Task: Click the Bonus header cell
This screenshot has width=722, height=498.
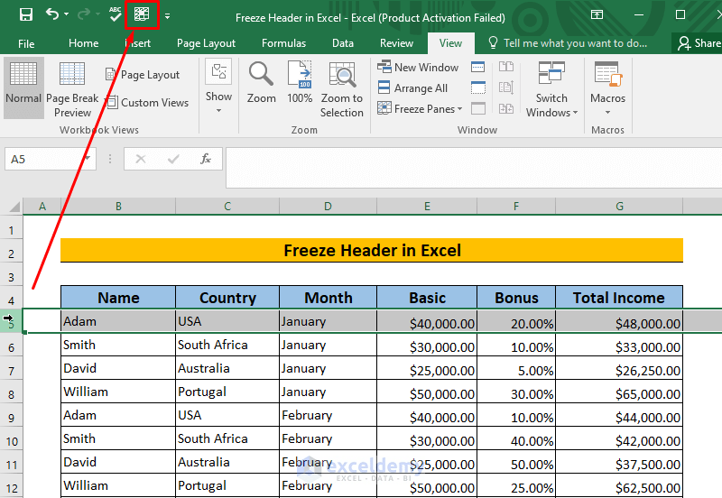Action: pyautogui.click(x=516, y=298)
